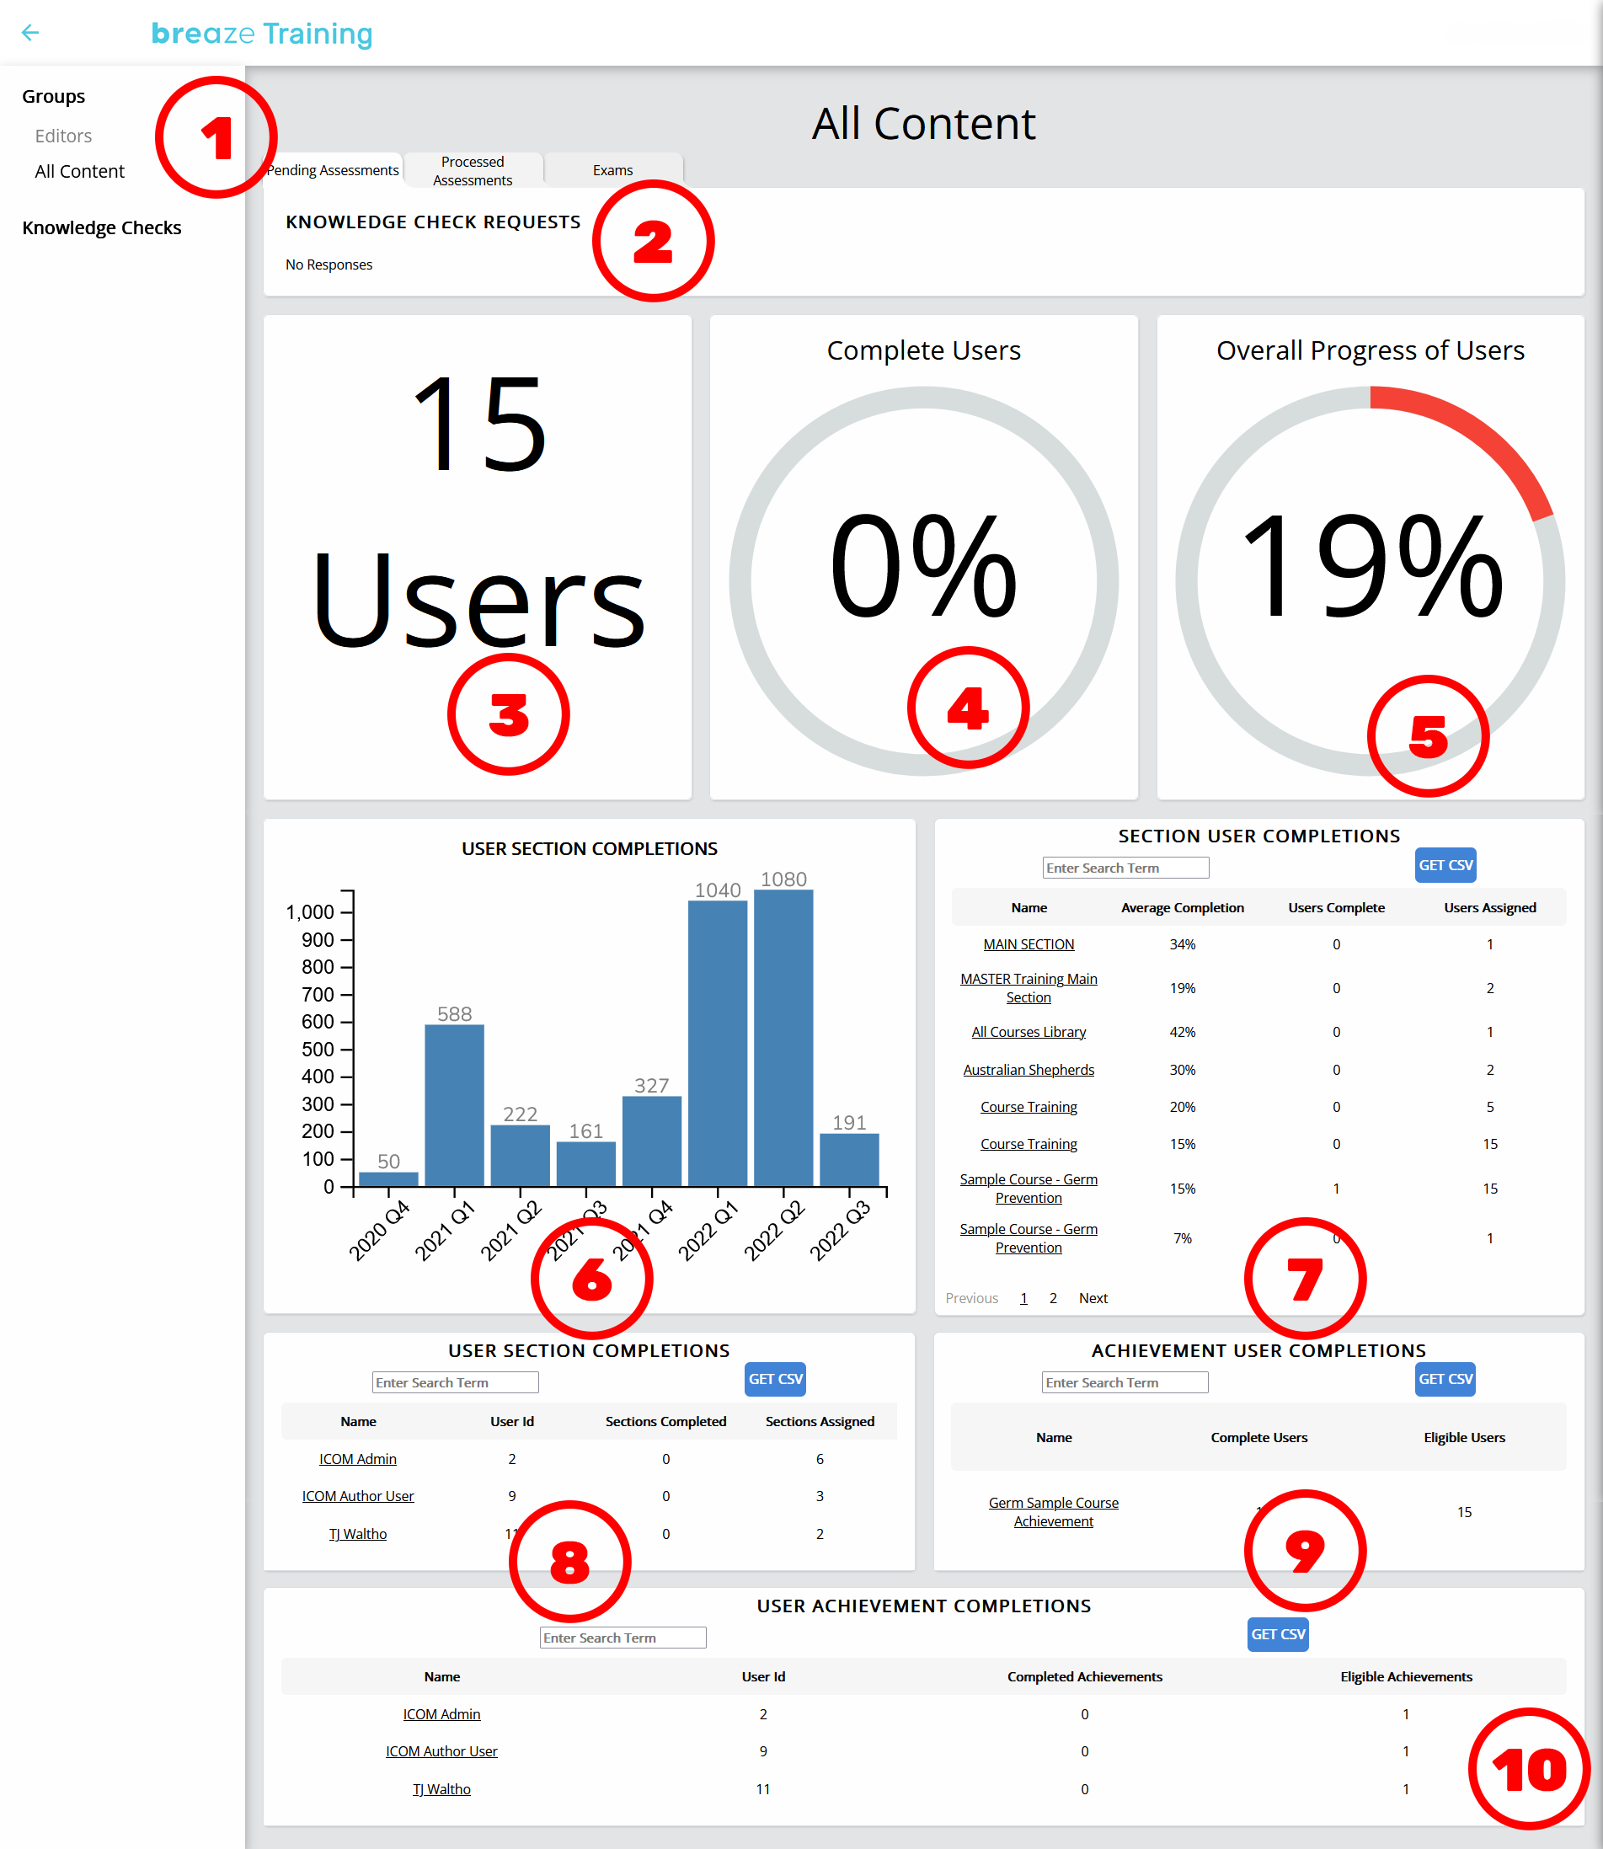Click the 2022 Q2 bar showing 1080
1603x1849 pixels.
pyautogui.click(x=783, y=1038)
